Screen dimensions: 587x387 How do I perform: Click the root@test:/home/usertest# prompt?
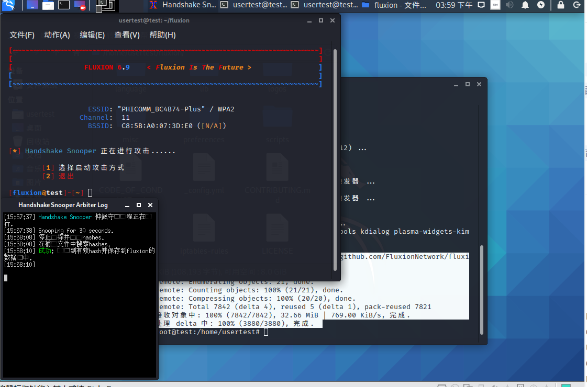pyautogui.click(x=209, y=332)
